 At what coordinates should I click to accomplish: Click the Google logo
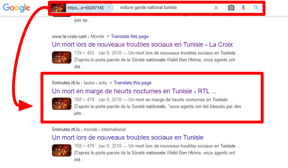tap(16, 8)
